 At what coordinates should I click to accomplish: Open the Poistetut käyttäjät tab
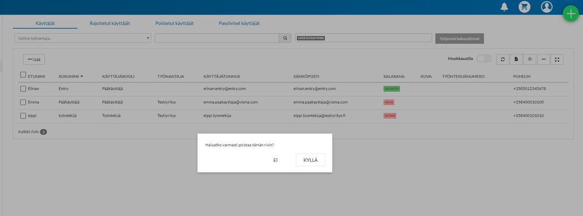tap(174, 23)
